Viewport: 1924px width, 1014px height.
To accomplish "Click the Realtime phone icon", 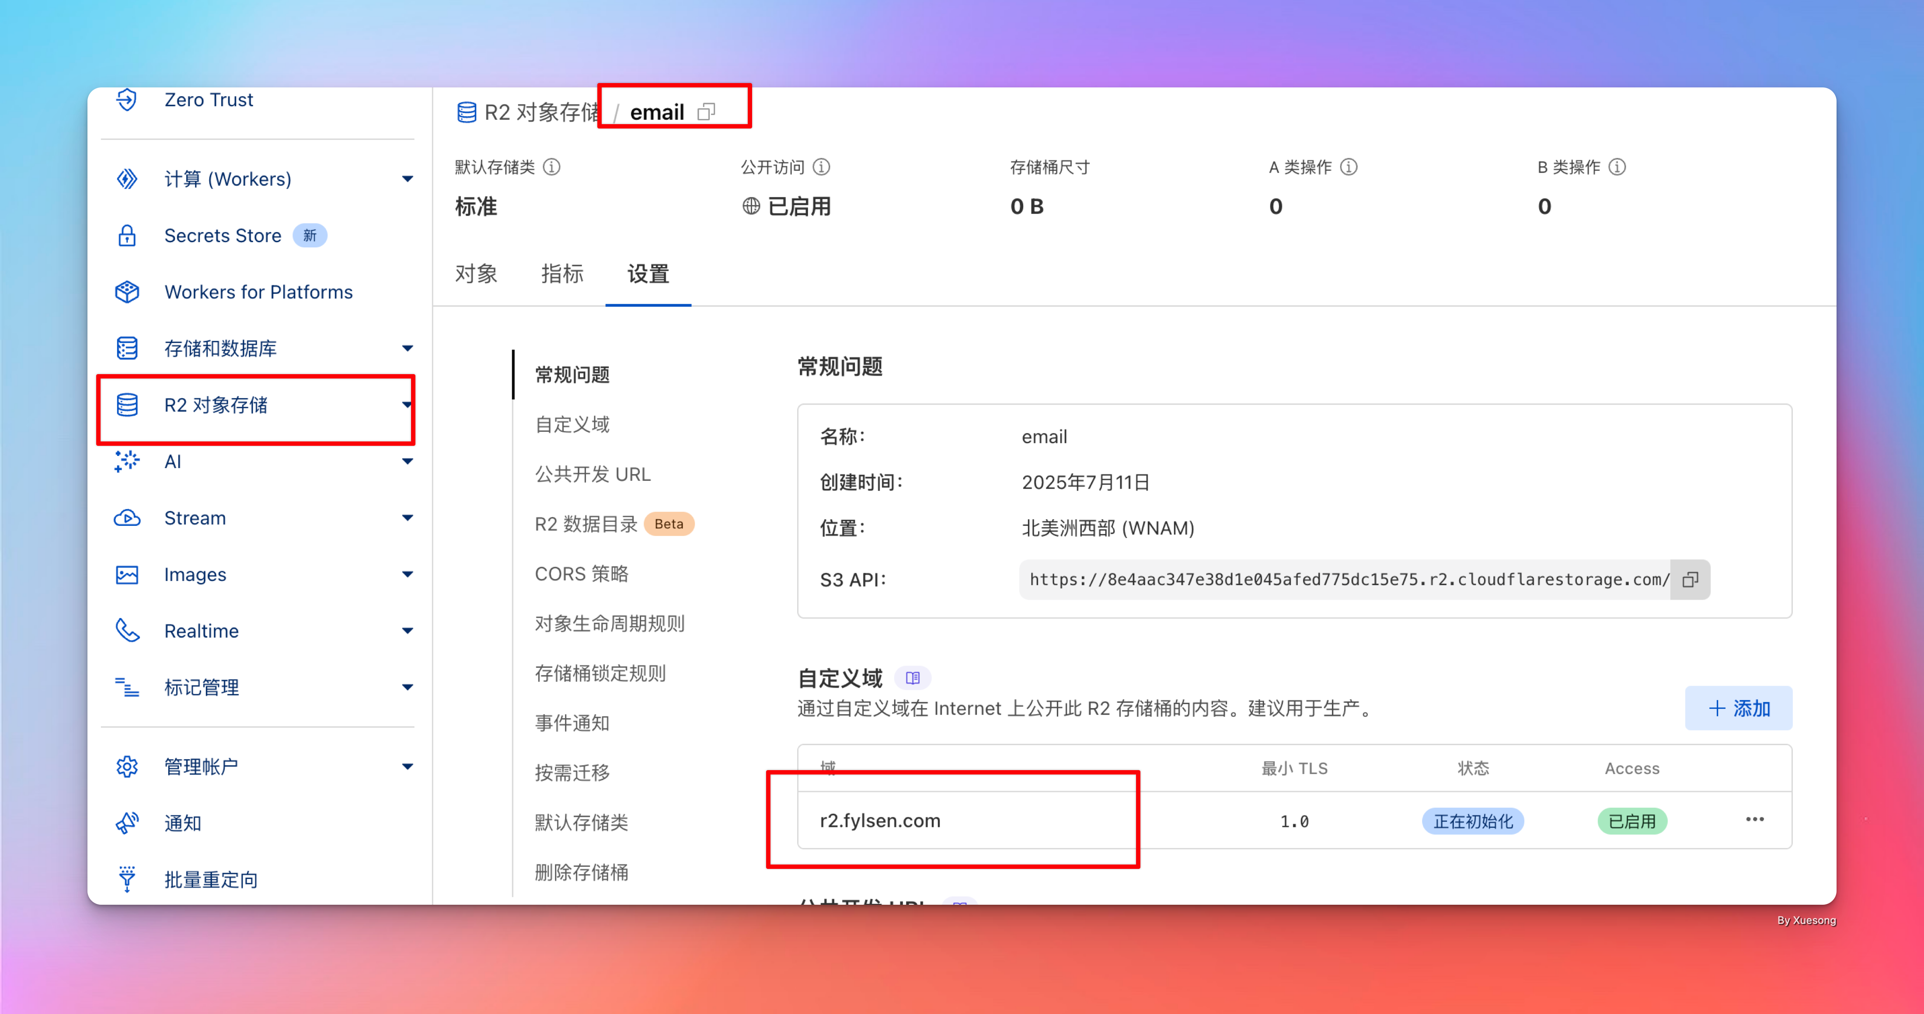I will point(127,631).
